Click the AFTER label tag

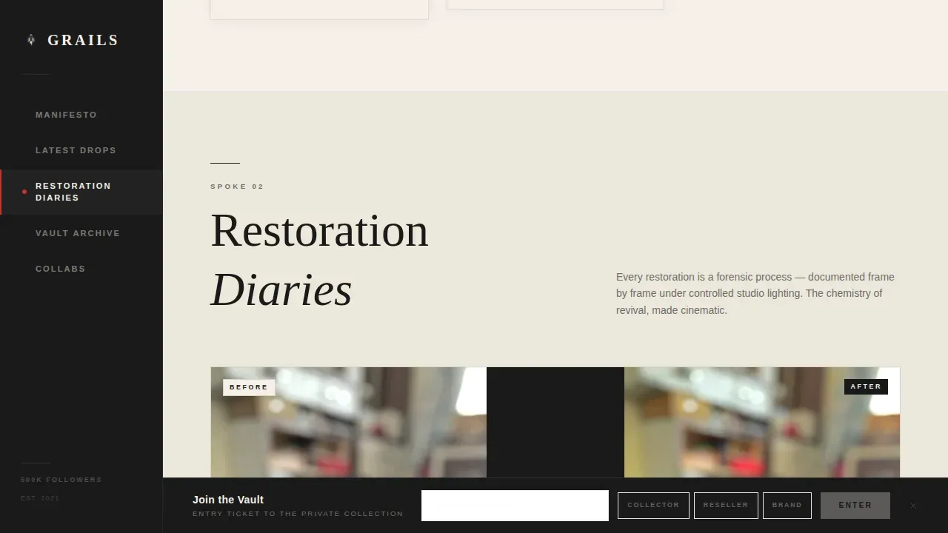pos(866,386)
